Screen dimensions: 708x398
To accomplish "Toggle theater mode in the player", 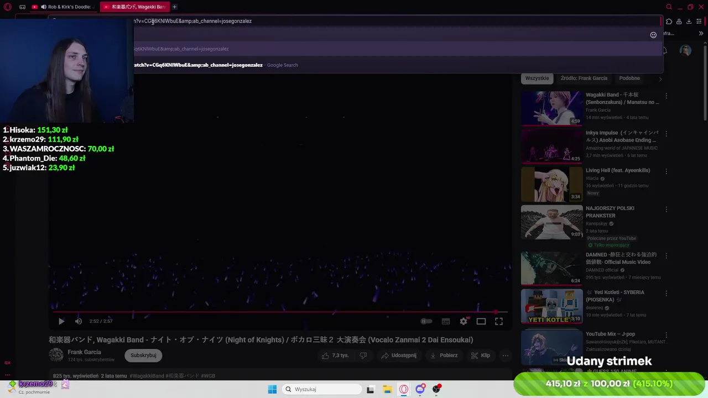I will pyautogui.click(x=481, y=321).
